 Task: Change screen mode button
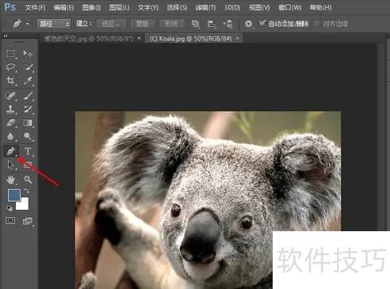coord(28,221)
